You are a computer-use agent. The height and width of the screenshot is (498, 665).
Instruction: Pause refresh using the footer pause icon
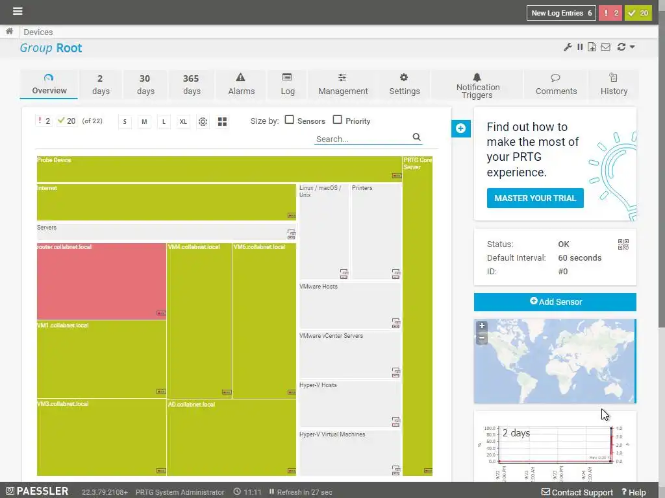click(271, 492)
